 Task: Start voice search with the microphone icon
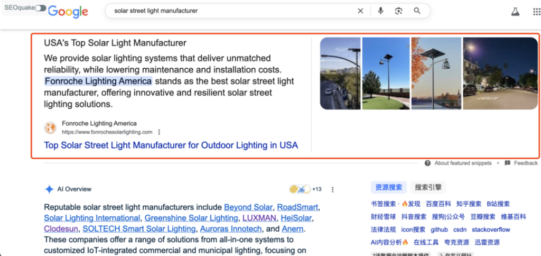point(380,11)
